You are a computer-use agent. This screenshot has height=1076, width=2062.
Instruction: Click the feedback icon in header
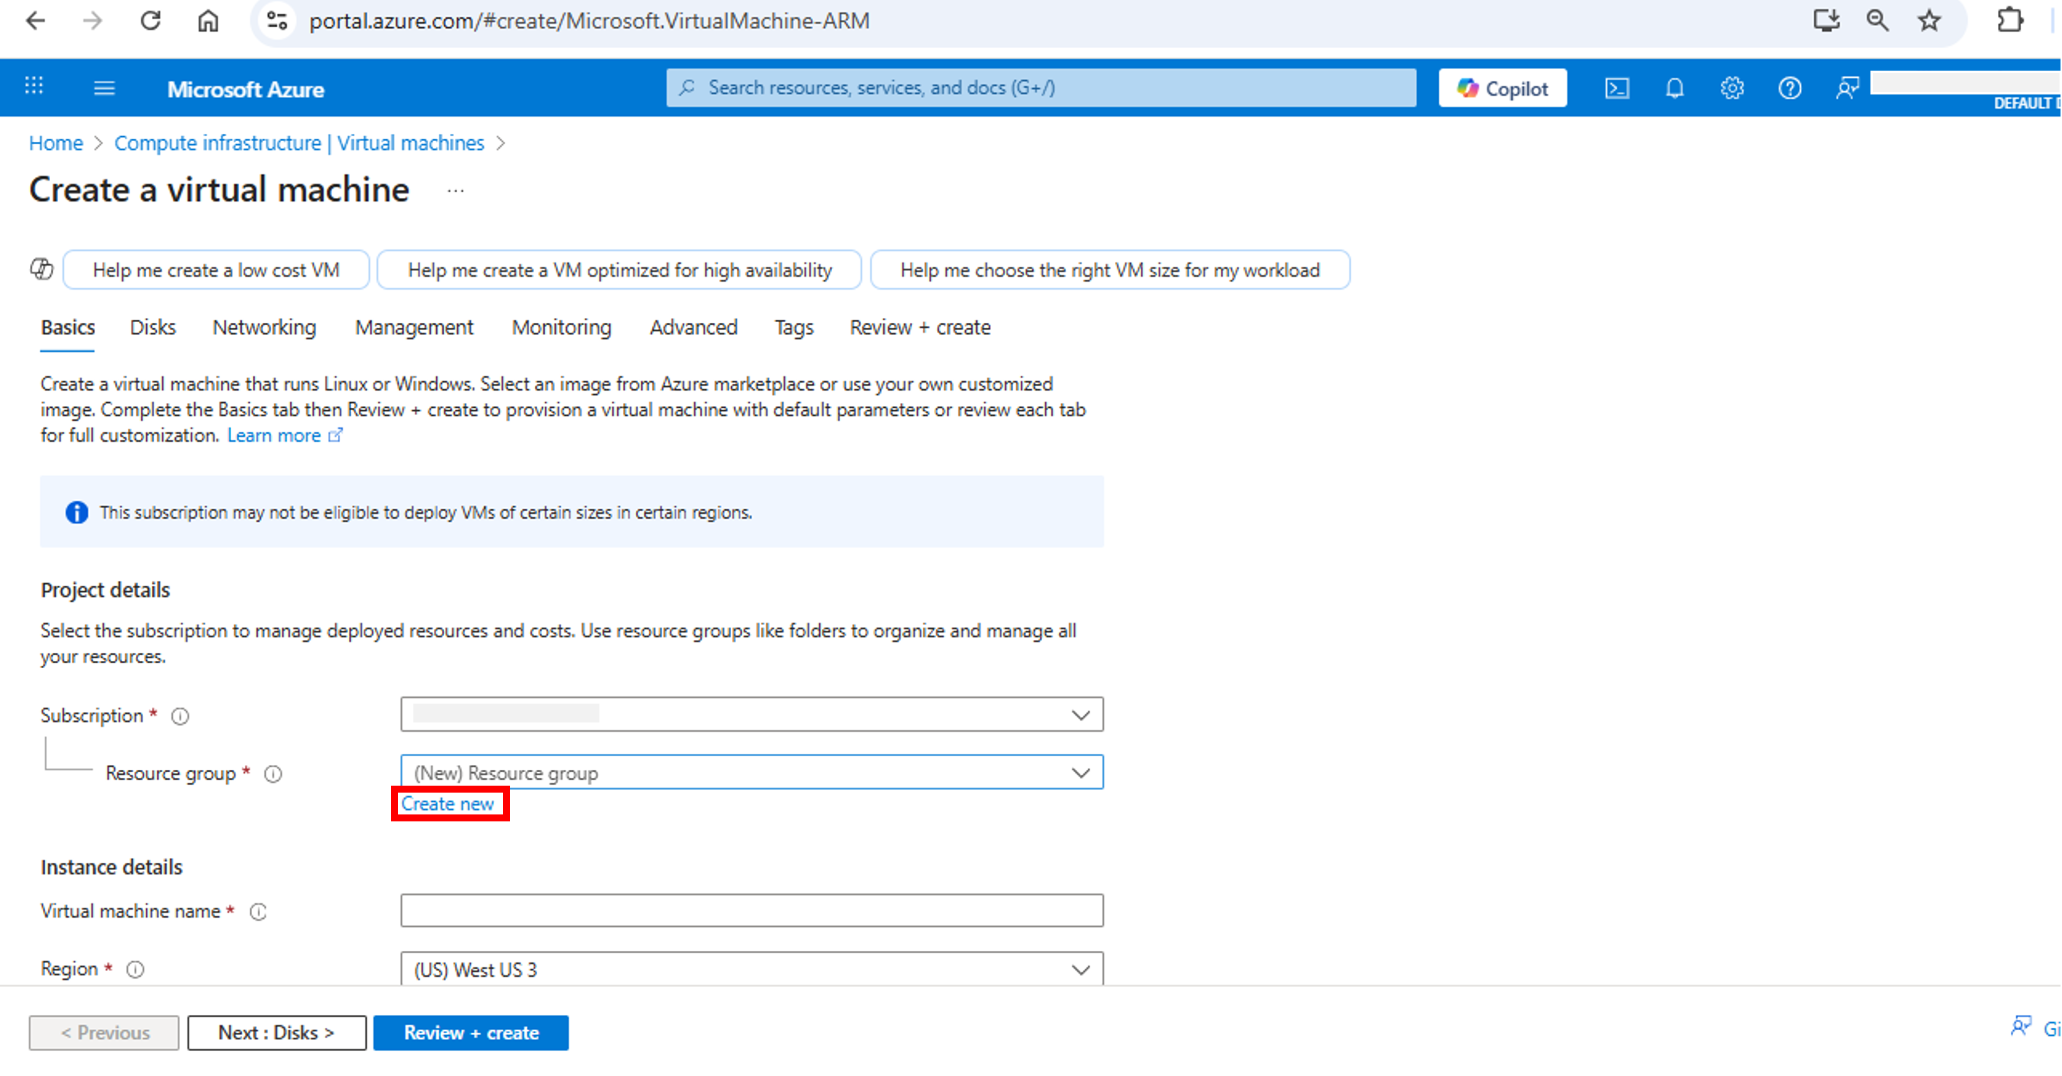pos(1847,88)
